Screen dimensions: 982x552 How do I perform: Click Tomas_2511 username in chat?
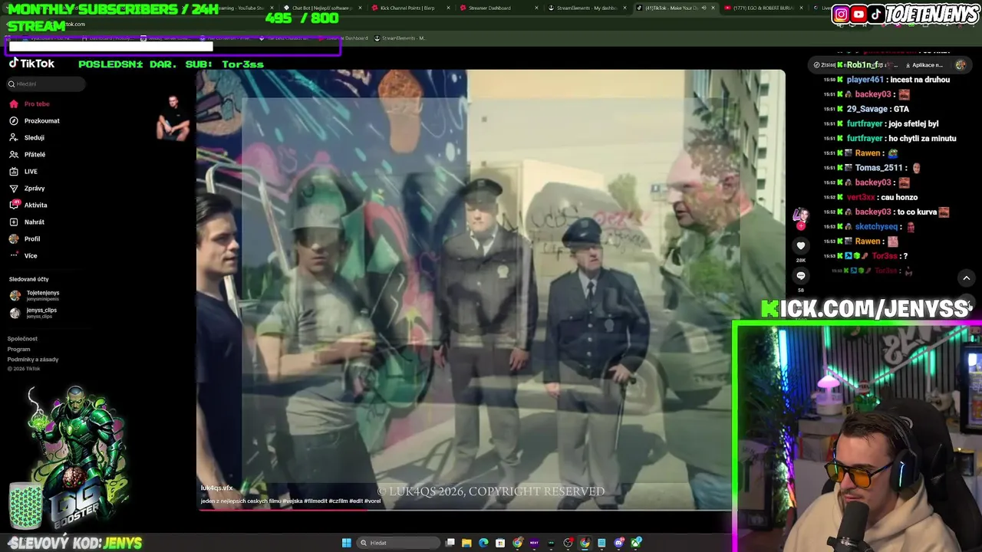pyautogui.click(x=879, y=168)
